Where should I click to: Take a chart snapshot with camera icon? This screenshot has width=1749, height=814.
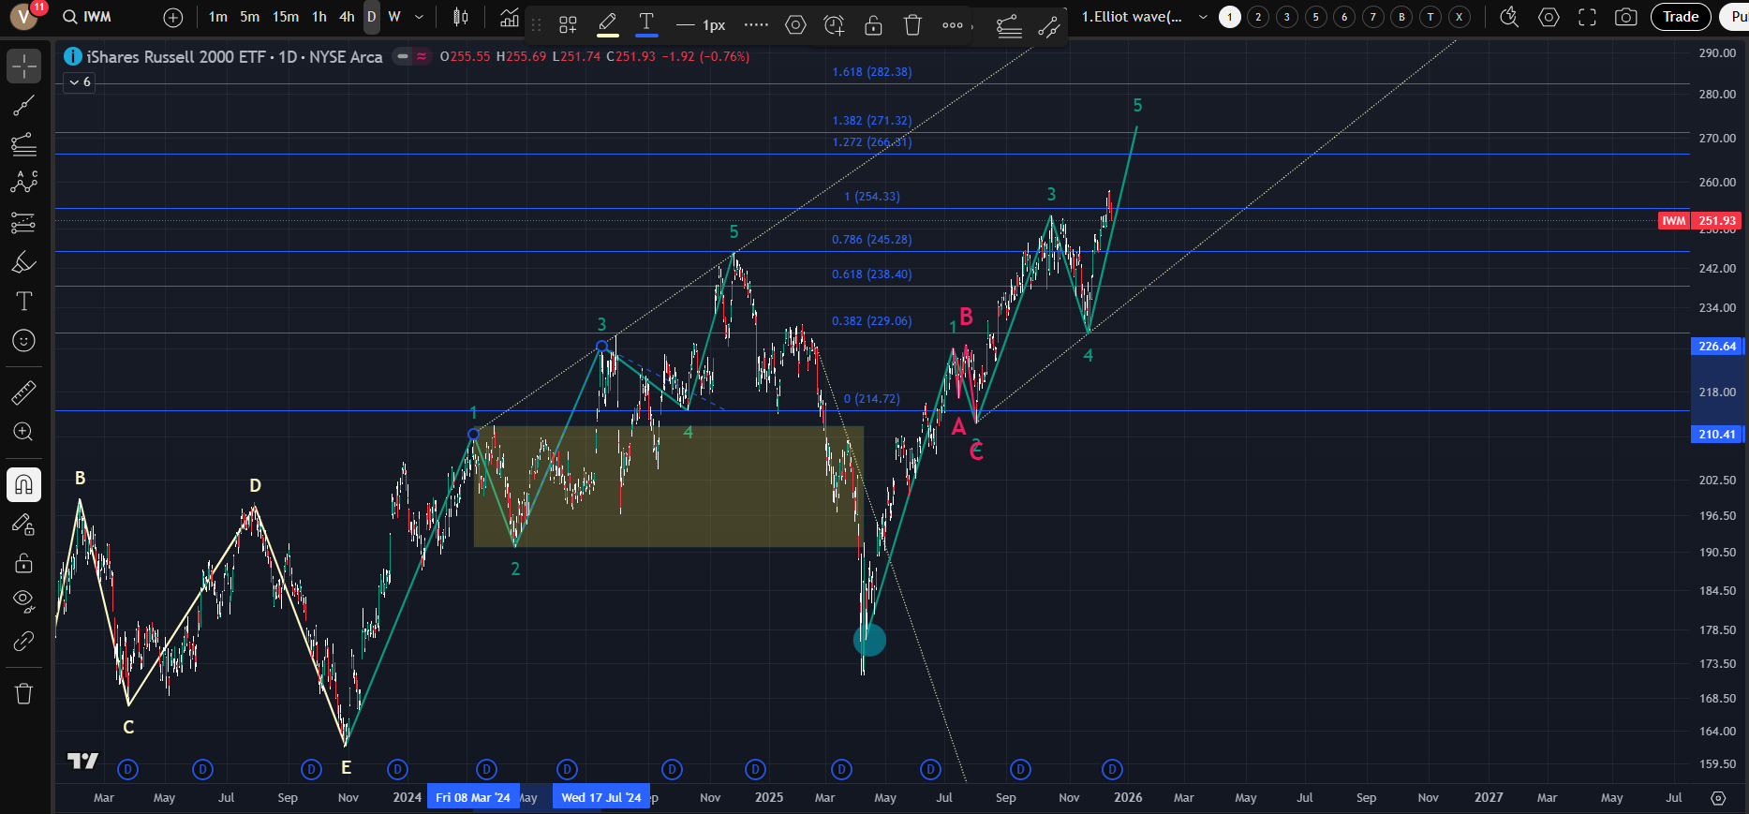1626,17
